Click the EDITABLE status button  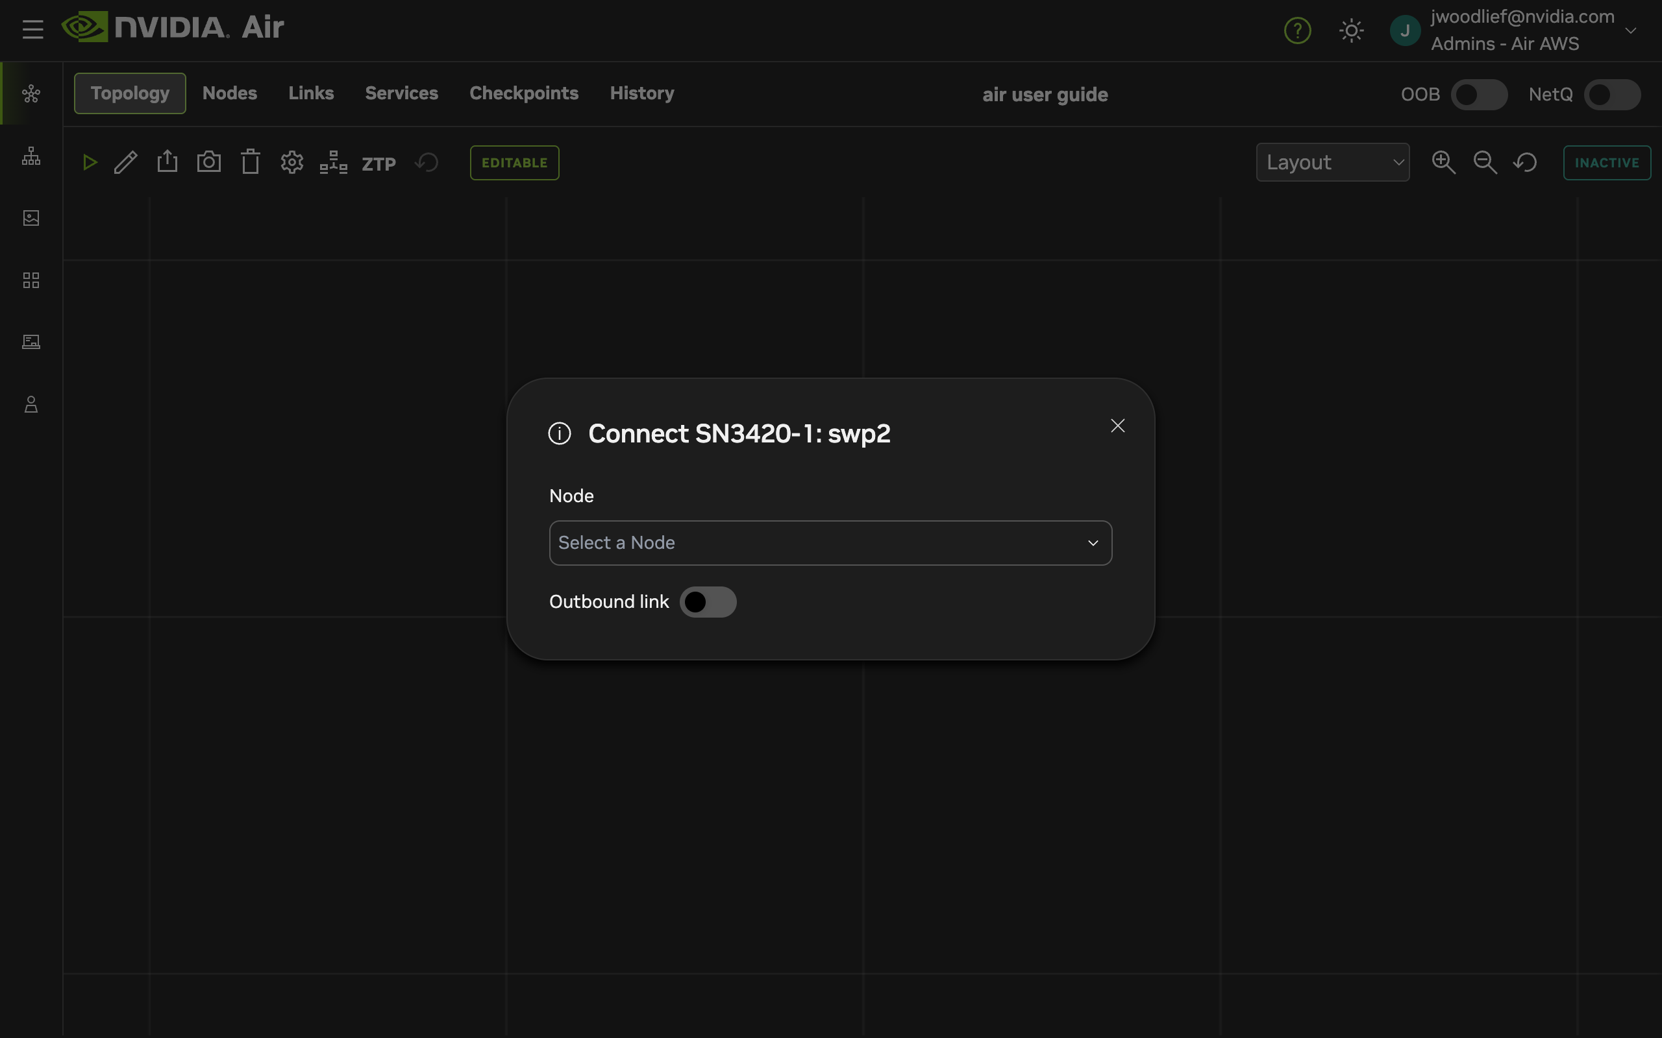tap(514, 163)
